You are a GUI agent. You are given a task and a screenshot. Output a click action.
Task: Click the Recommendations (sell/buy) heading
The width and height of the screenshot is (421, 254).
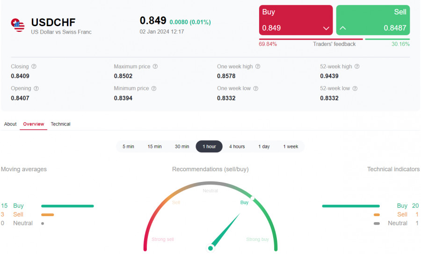point(210,169)
